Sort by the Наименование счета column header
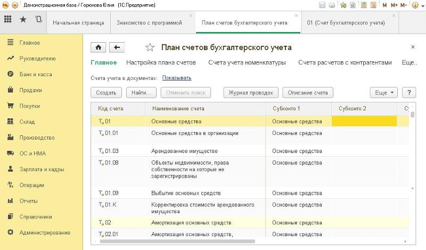426x250 pixels. click(205, 108)
